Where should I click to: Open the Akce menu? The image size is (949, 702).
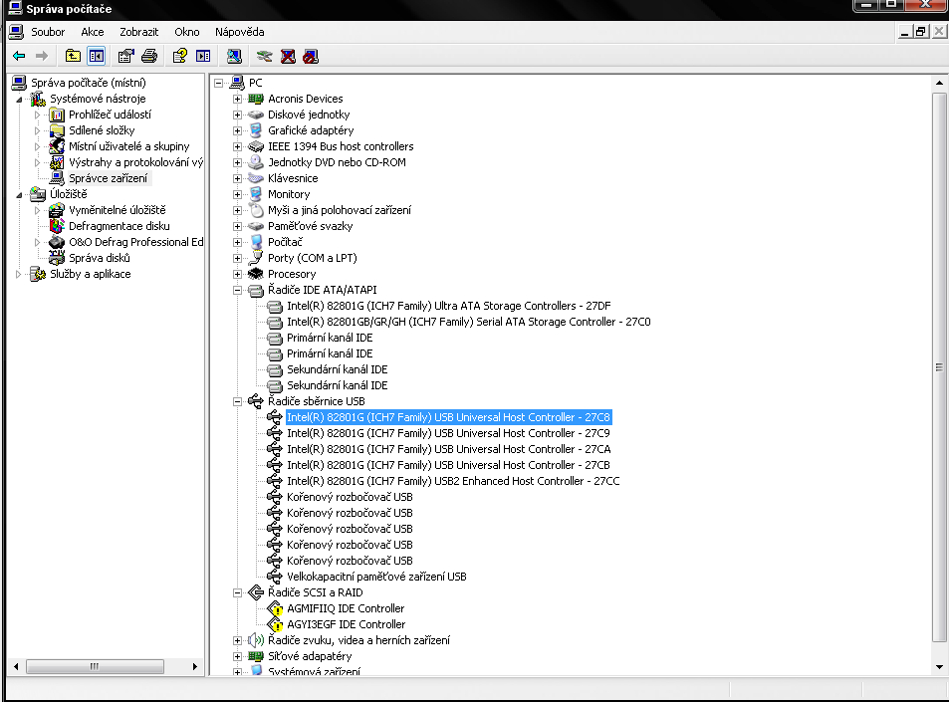[93, 32]
